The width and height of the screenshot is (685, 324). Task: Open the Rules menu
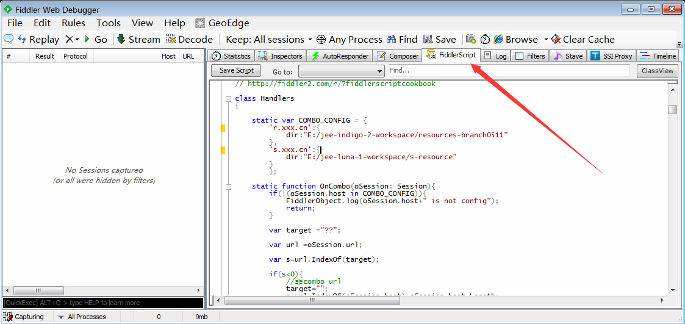point(73,23)
